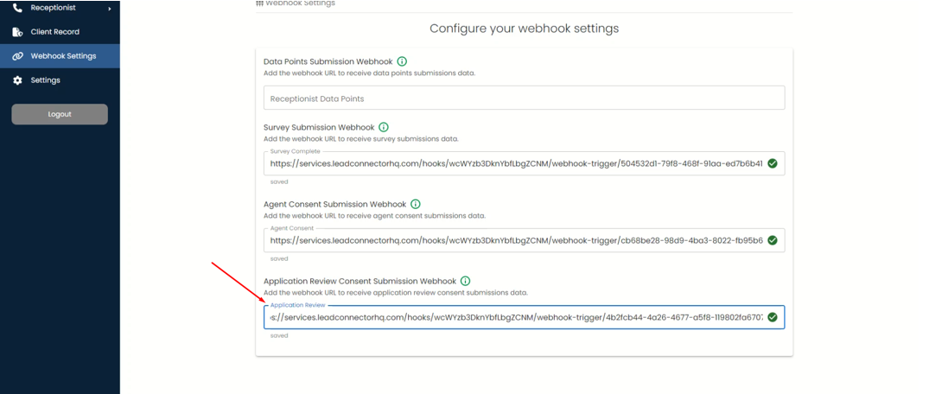Viewport: 929px width, 394px height.
Task: Click the Settings gear icon
Action: click(x=18, y=80)
